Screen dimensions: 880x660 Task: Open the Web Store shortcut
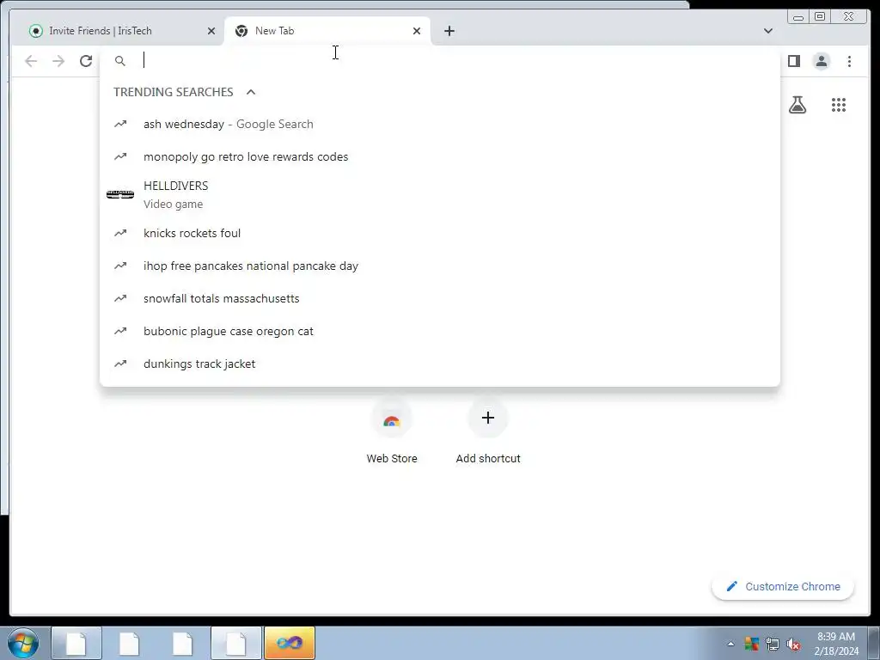(x=392, y=431)
